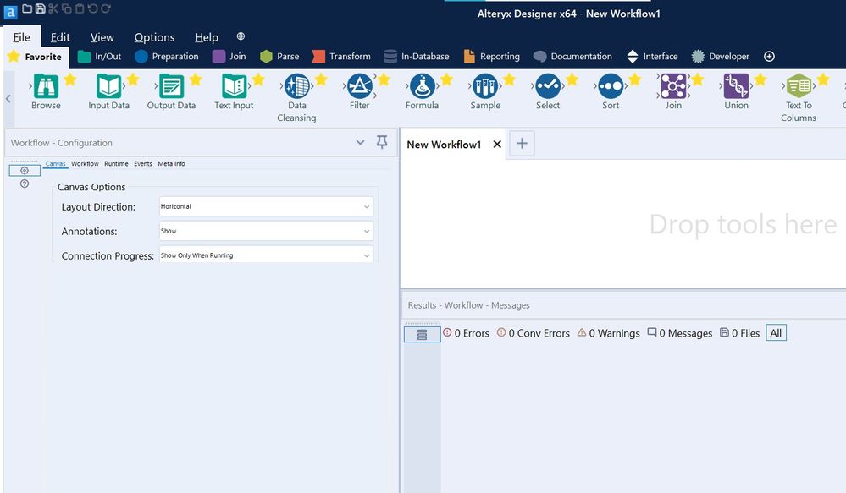Click the save icon in title bar

pyautogui.click(x=40, y=8)
